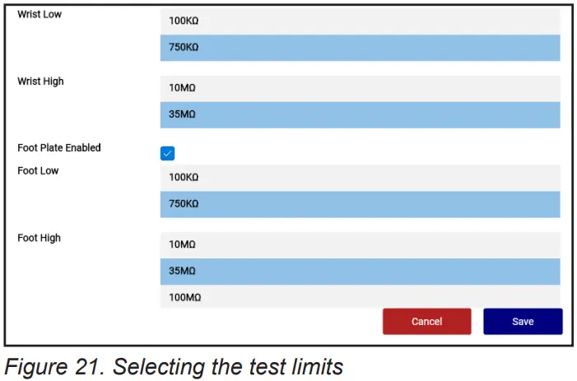Select 10MΩ for Foot High
This screenshot has width=577, height=381.
(x=360, y=244)
